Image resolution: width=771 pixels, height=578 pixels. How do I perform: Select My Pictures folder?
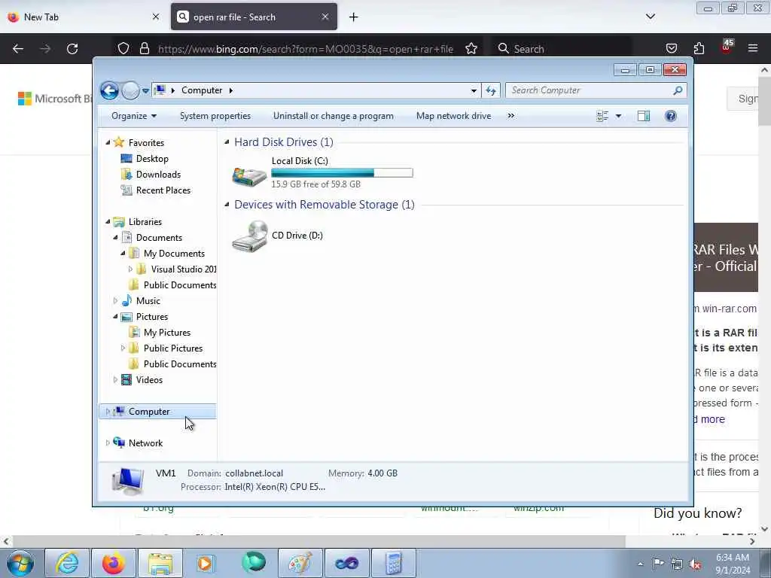166,333
